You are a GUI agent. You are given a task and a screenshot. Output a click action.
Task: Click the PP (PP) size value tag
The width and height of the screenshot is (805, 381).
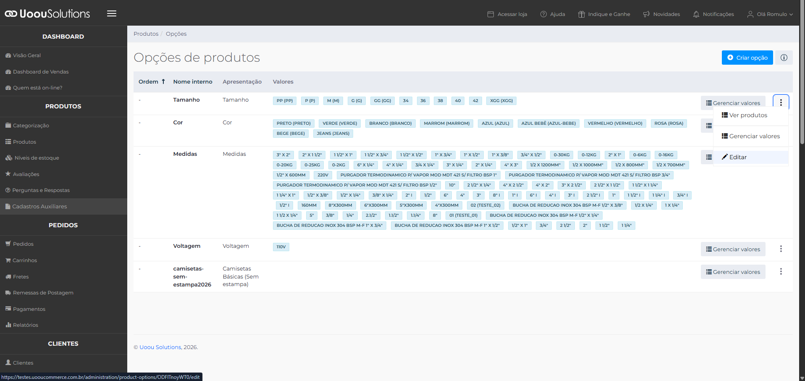pos(285,101)
